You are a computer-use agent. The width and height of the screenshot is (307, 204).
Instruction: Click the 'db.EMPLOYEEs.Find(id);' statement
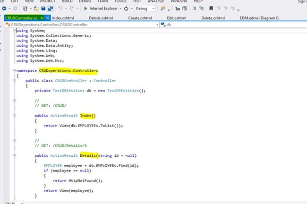pos(114,166)
